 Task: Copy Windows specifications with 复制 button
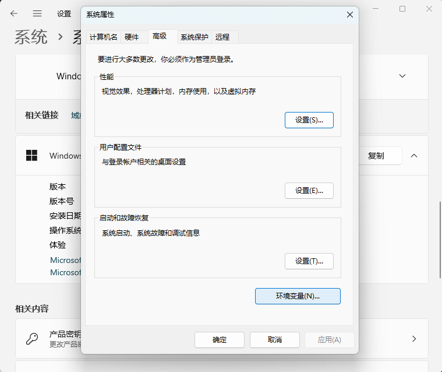click(376, 156)
